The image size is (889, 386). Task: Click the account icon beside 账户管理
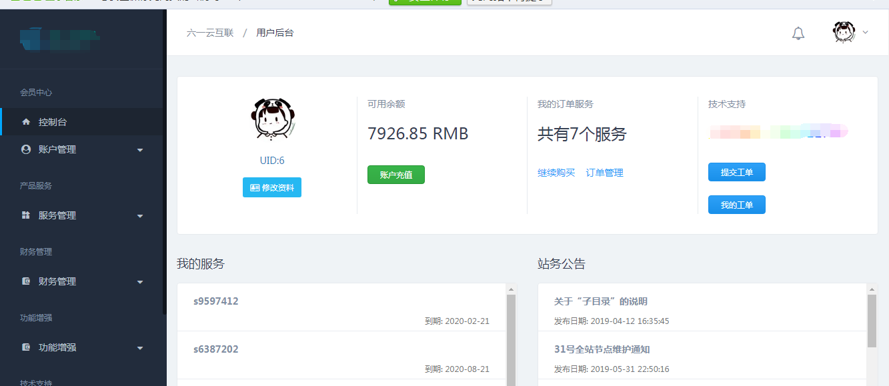(x=26, y=149)
